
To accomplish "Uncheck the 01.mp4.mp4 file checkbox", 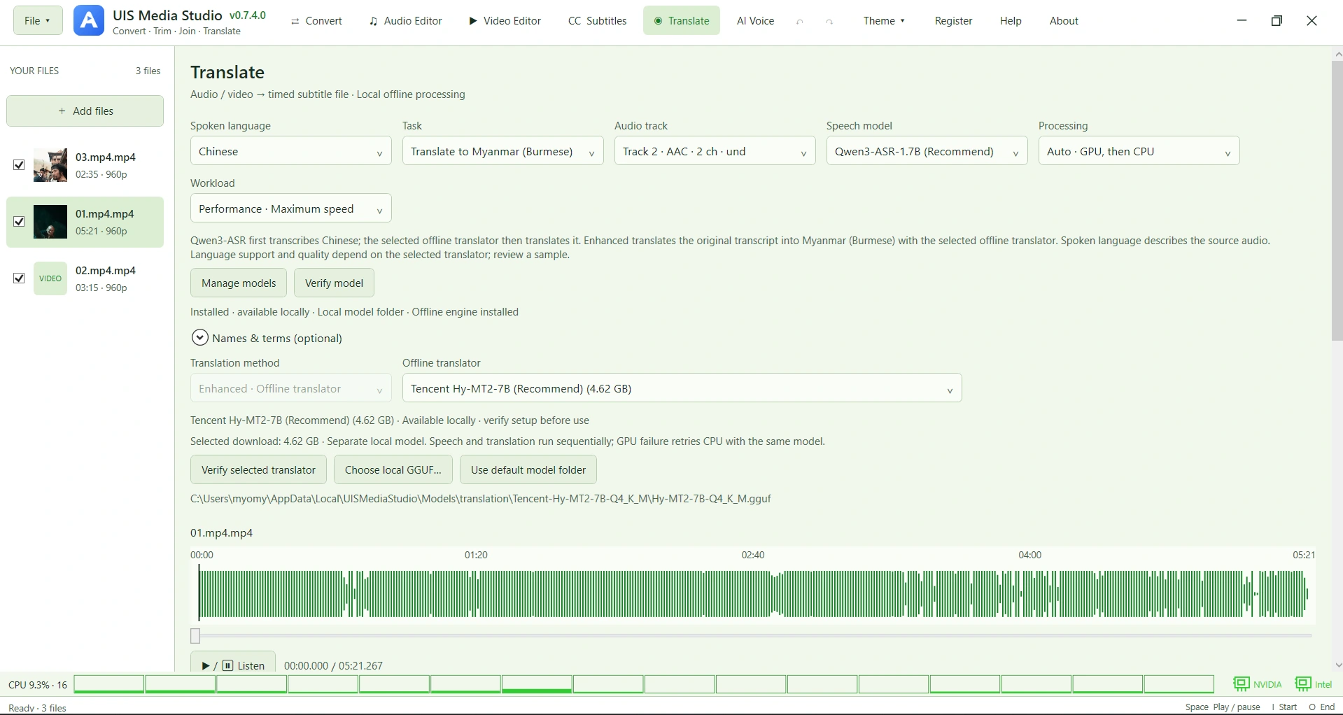I will [x=20, y=222].
